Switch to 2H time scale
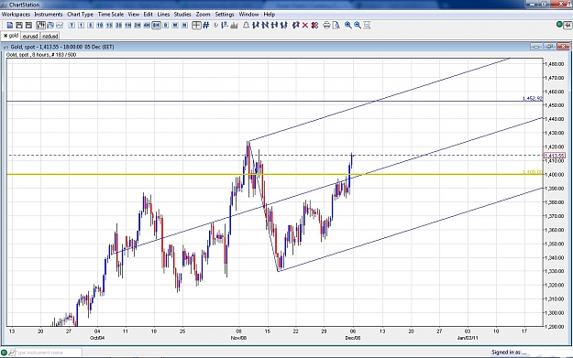This screenshot has width=573, height=358. pyautogui.click(x=138, y=26)
